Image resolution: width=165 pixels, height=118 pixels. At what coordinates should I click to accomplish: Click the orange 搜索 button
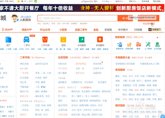125,18
